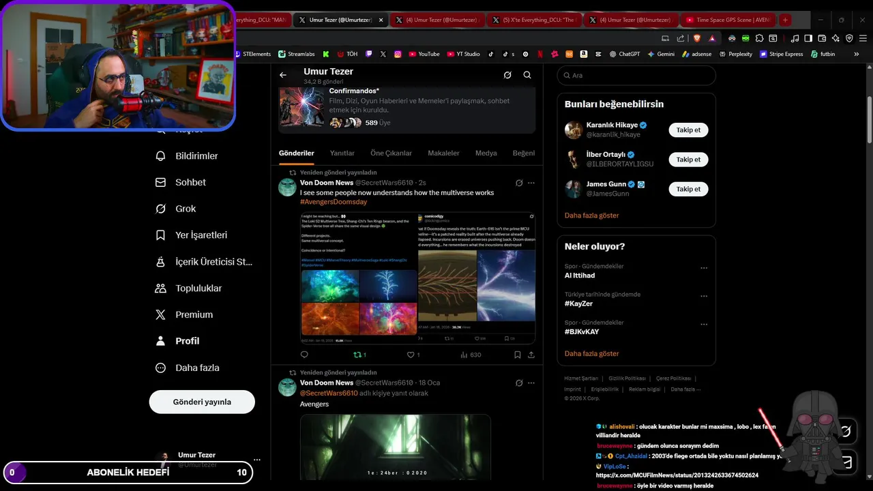This screenshot has height=491, width=873.
Task: Open the @SecretWars6610 mention link
Action: [x=329, y=393]
